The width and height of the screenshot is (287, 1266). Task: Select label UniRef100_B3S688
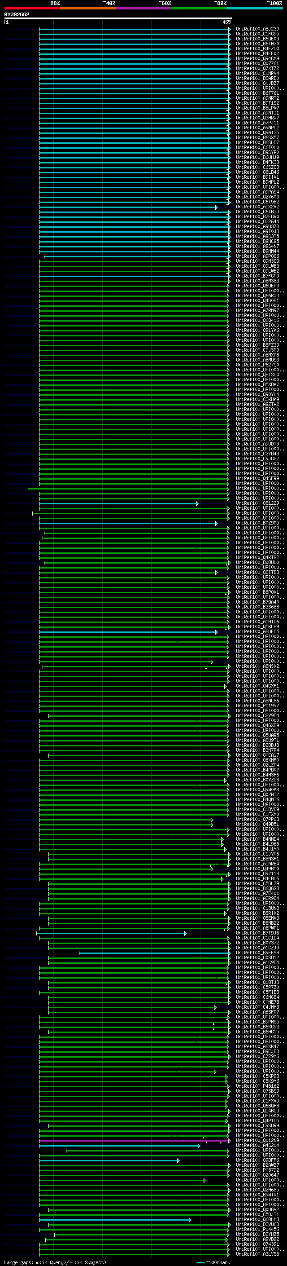257,607
